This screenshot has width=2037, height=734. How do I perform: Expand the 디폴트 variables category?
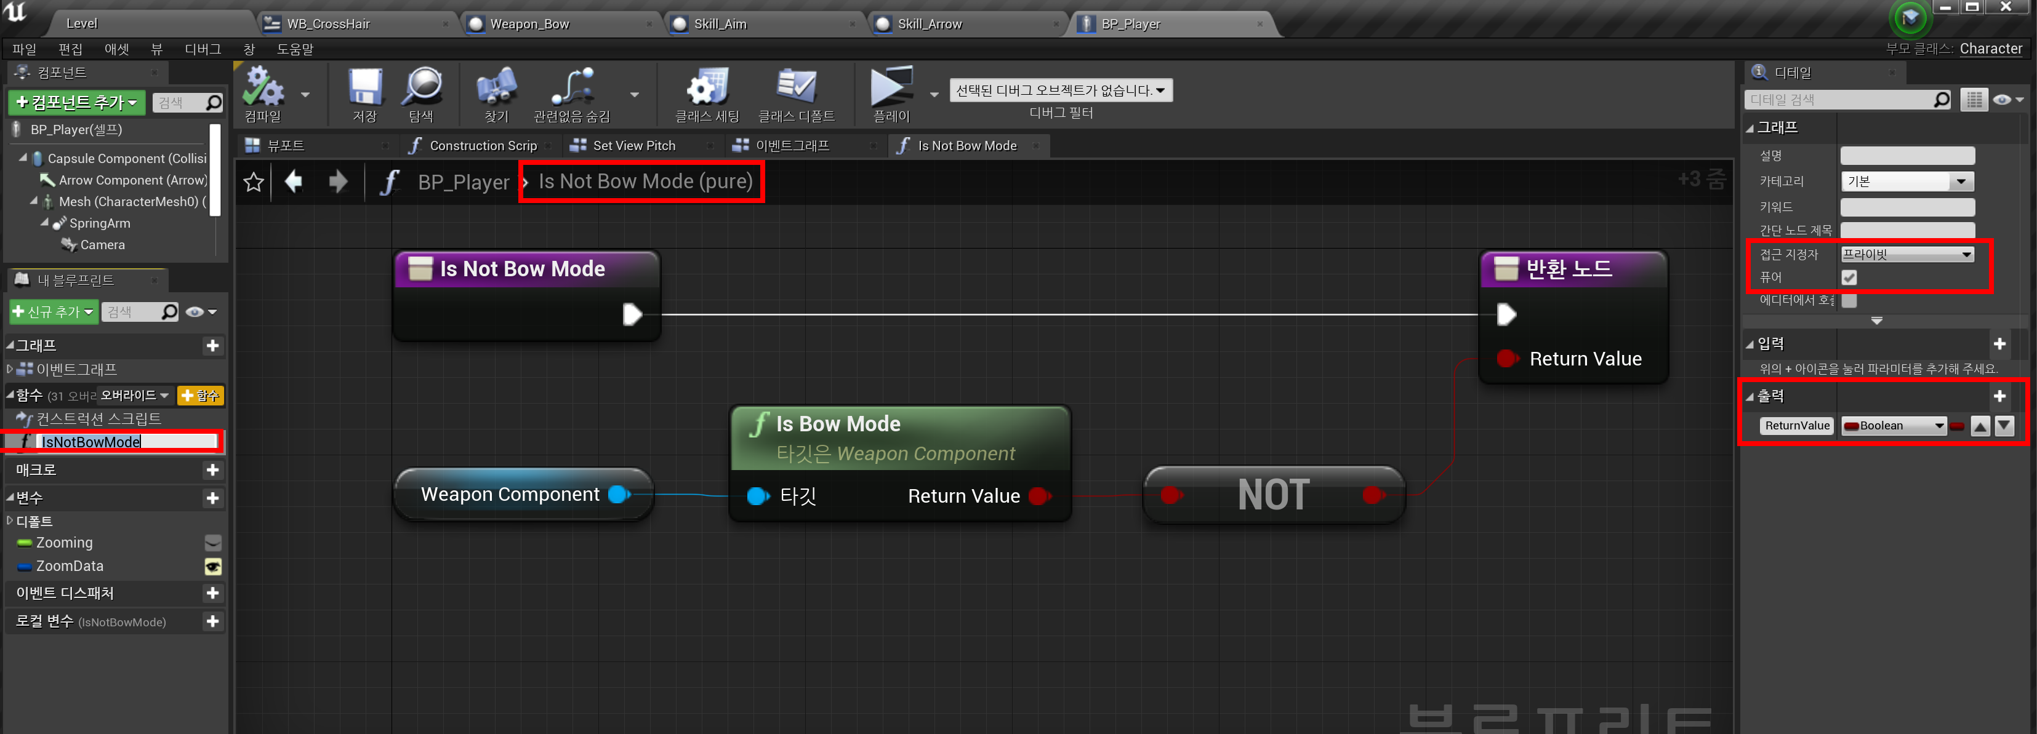tap(9, 522)
